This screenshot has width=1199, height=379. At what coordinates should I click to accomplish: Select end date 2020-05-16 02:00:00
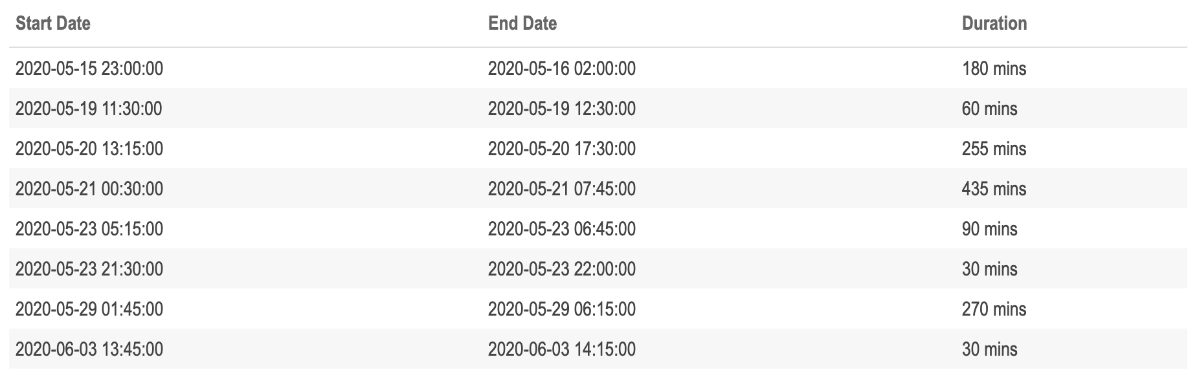pyautogui.click(x=562, y=69)
